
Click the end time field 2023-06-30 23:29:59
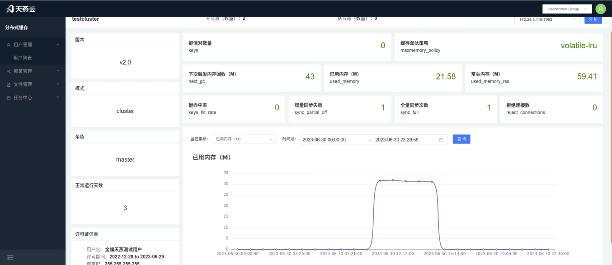[x=397, y=139]
